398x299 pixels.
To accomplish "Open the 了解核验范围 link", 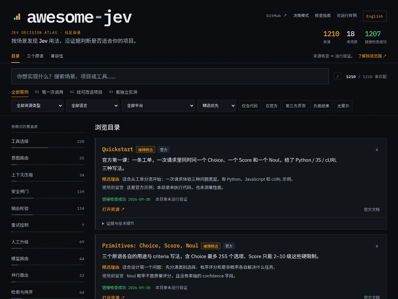I will [x=372, y=56].
